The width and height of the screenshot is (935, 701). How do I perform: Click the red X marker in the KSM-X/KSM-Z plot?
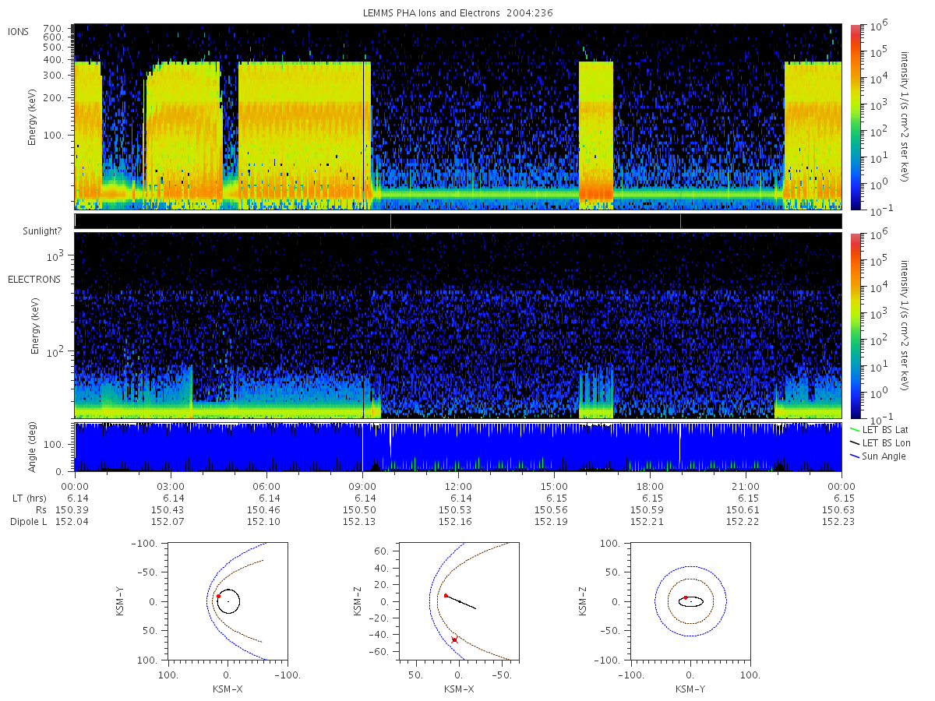pos(454,639)
